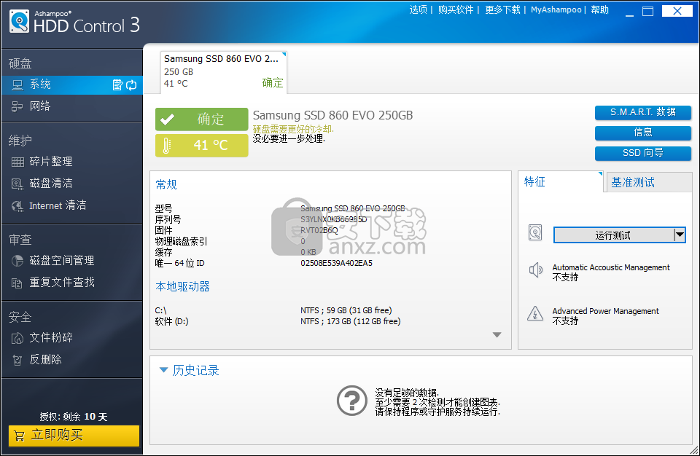Click the green 确定 status bar
The height and width of the screenshot is (456, 700).
[x=202, y=119]
